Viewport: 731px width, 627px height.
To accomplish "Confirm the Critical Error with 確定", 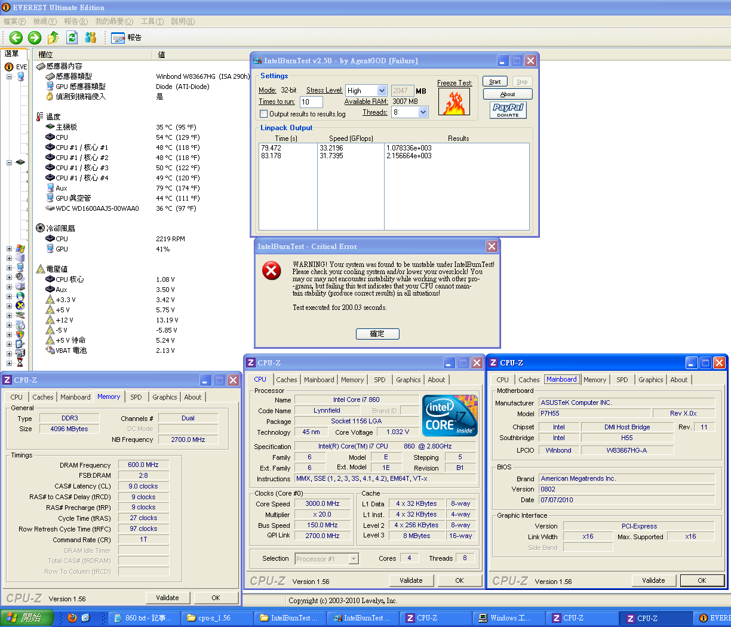I will click(x=377, y=334).
